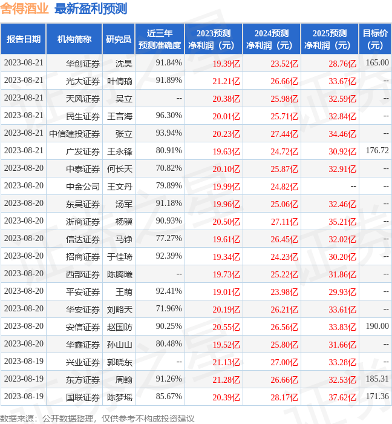Click 2025 forecast 35.21亿
Viewport: 392px width, 424px height.
click(x=342, y=222)
